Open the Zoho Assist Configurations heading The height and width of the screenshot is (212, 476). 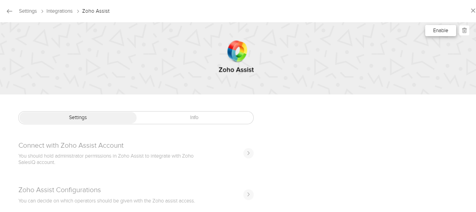60,190
